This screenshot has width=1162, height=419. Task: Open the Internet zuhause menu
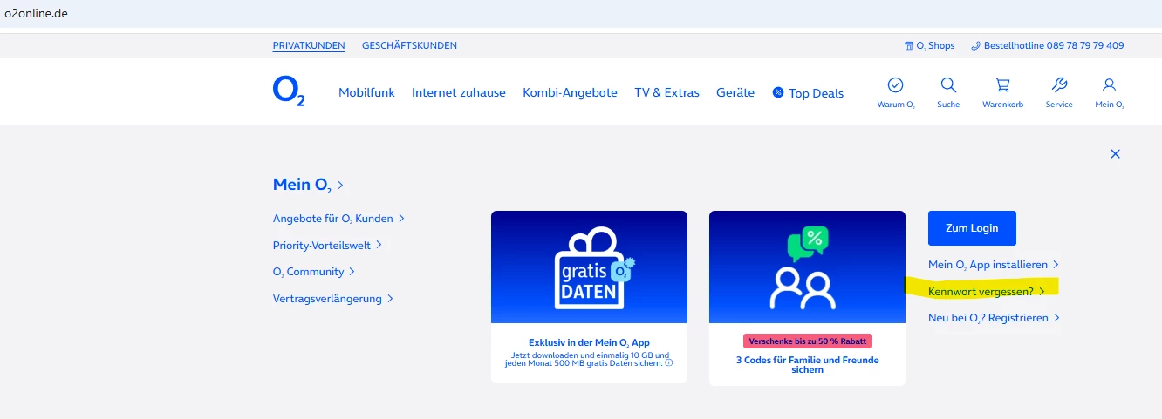click(459, 92)
